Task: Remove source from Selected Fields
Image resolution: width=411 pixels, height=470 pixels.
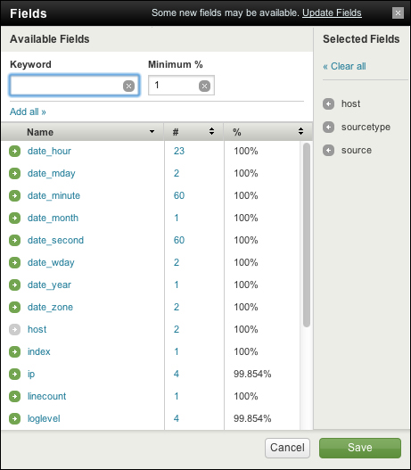Action: point(328,150)
